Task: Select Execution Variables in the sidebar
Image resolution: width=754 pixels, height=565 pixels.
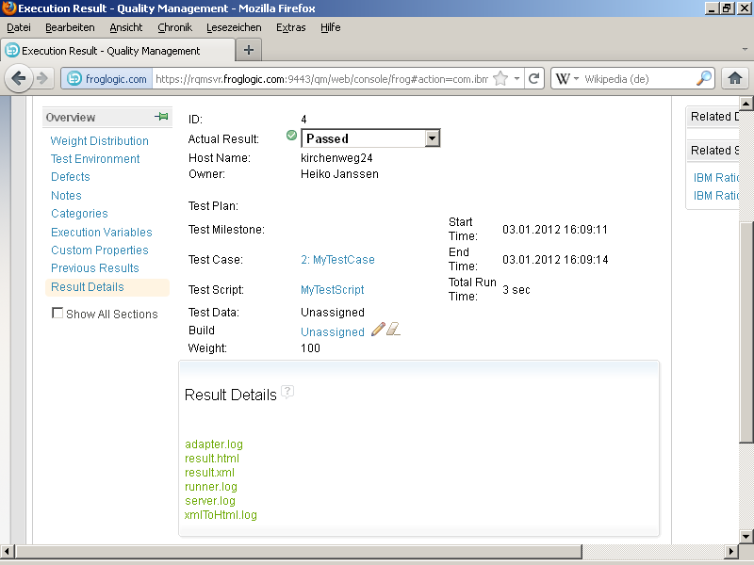Action: [101, 232]
